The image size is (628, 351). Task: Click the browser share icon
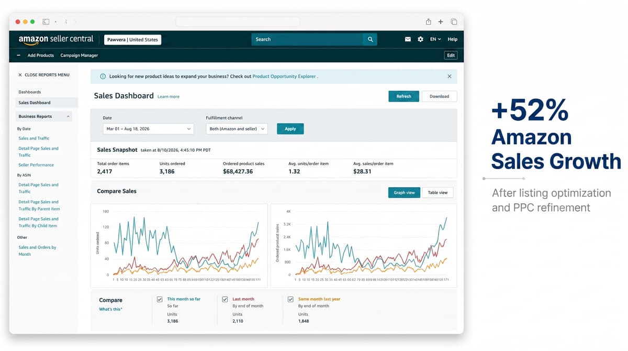point(429,21)
